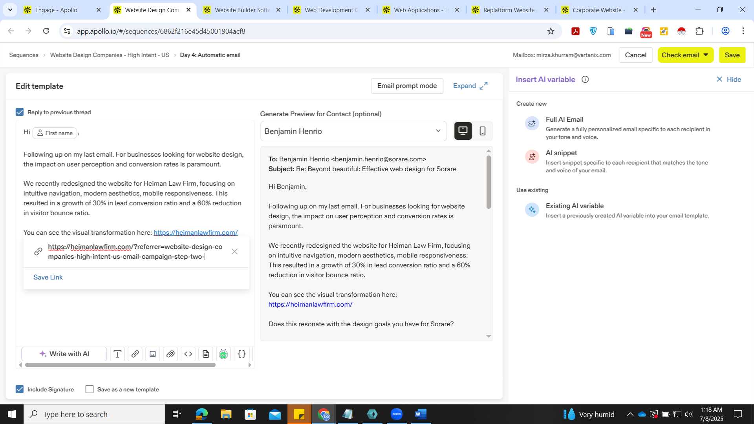754x424 pixels.
Task: Open the Windows notification center icon
Action: [x=738, y=414]
